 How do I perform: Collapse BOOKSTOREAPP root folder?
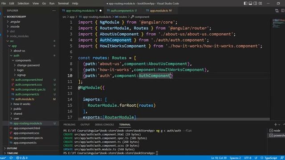[16, 17]
